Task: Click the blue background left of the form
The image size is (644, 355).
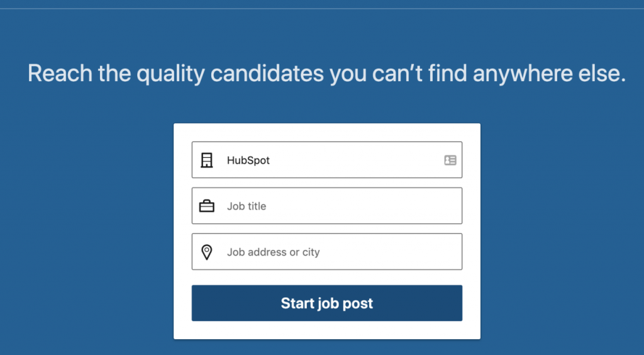Action: [x=87, y=230]
